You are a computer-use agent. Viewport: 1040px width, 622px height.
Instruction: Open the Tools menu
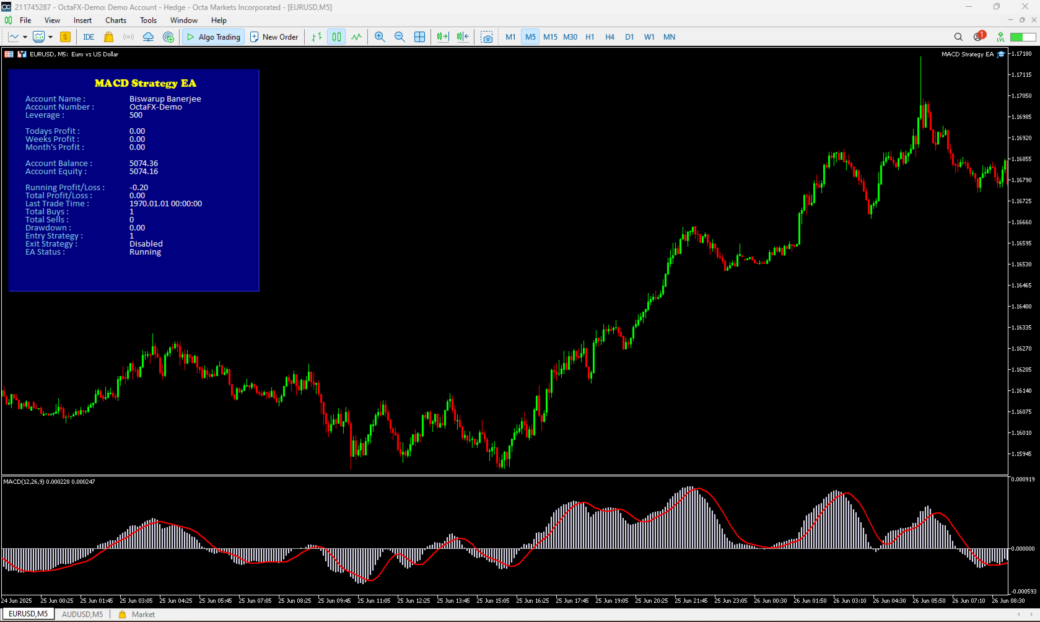pos(149,20)
